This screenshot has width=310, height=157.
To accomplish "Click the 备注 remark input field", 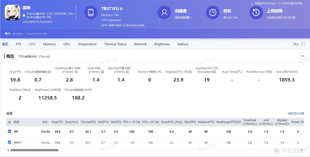I will point(30,34).
